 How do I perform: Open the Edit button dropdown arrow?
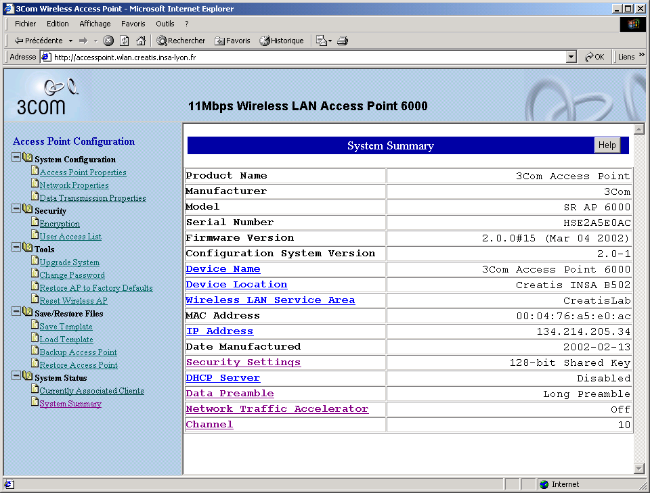330,41
